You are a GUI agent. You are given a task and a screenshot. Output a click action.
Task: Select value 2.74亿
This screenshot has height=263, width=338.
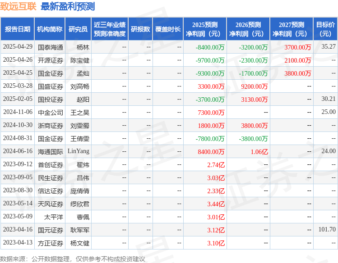coord(216,165)
